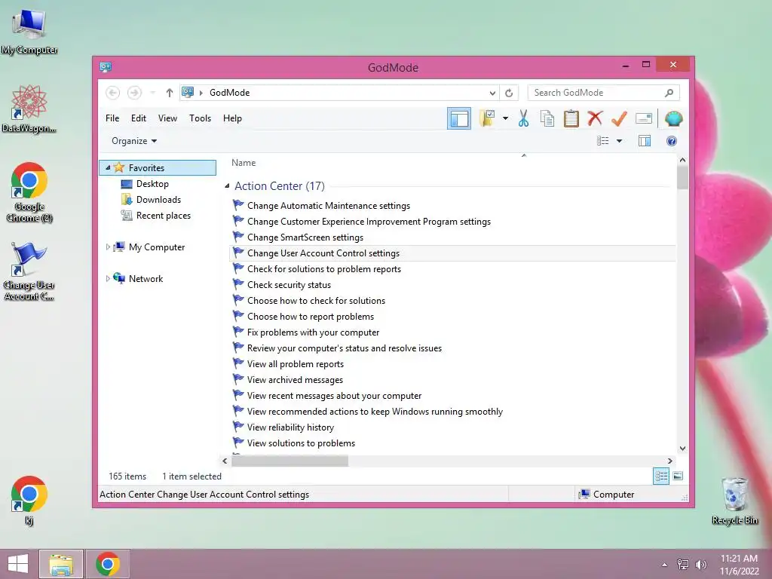Click the network tray icon
The height and width of the screenshot is (579, 772).
click(682, 565)
